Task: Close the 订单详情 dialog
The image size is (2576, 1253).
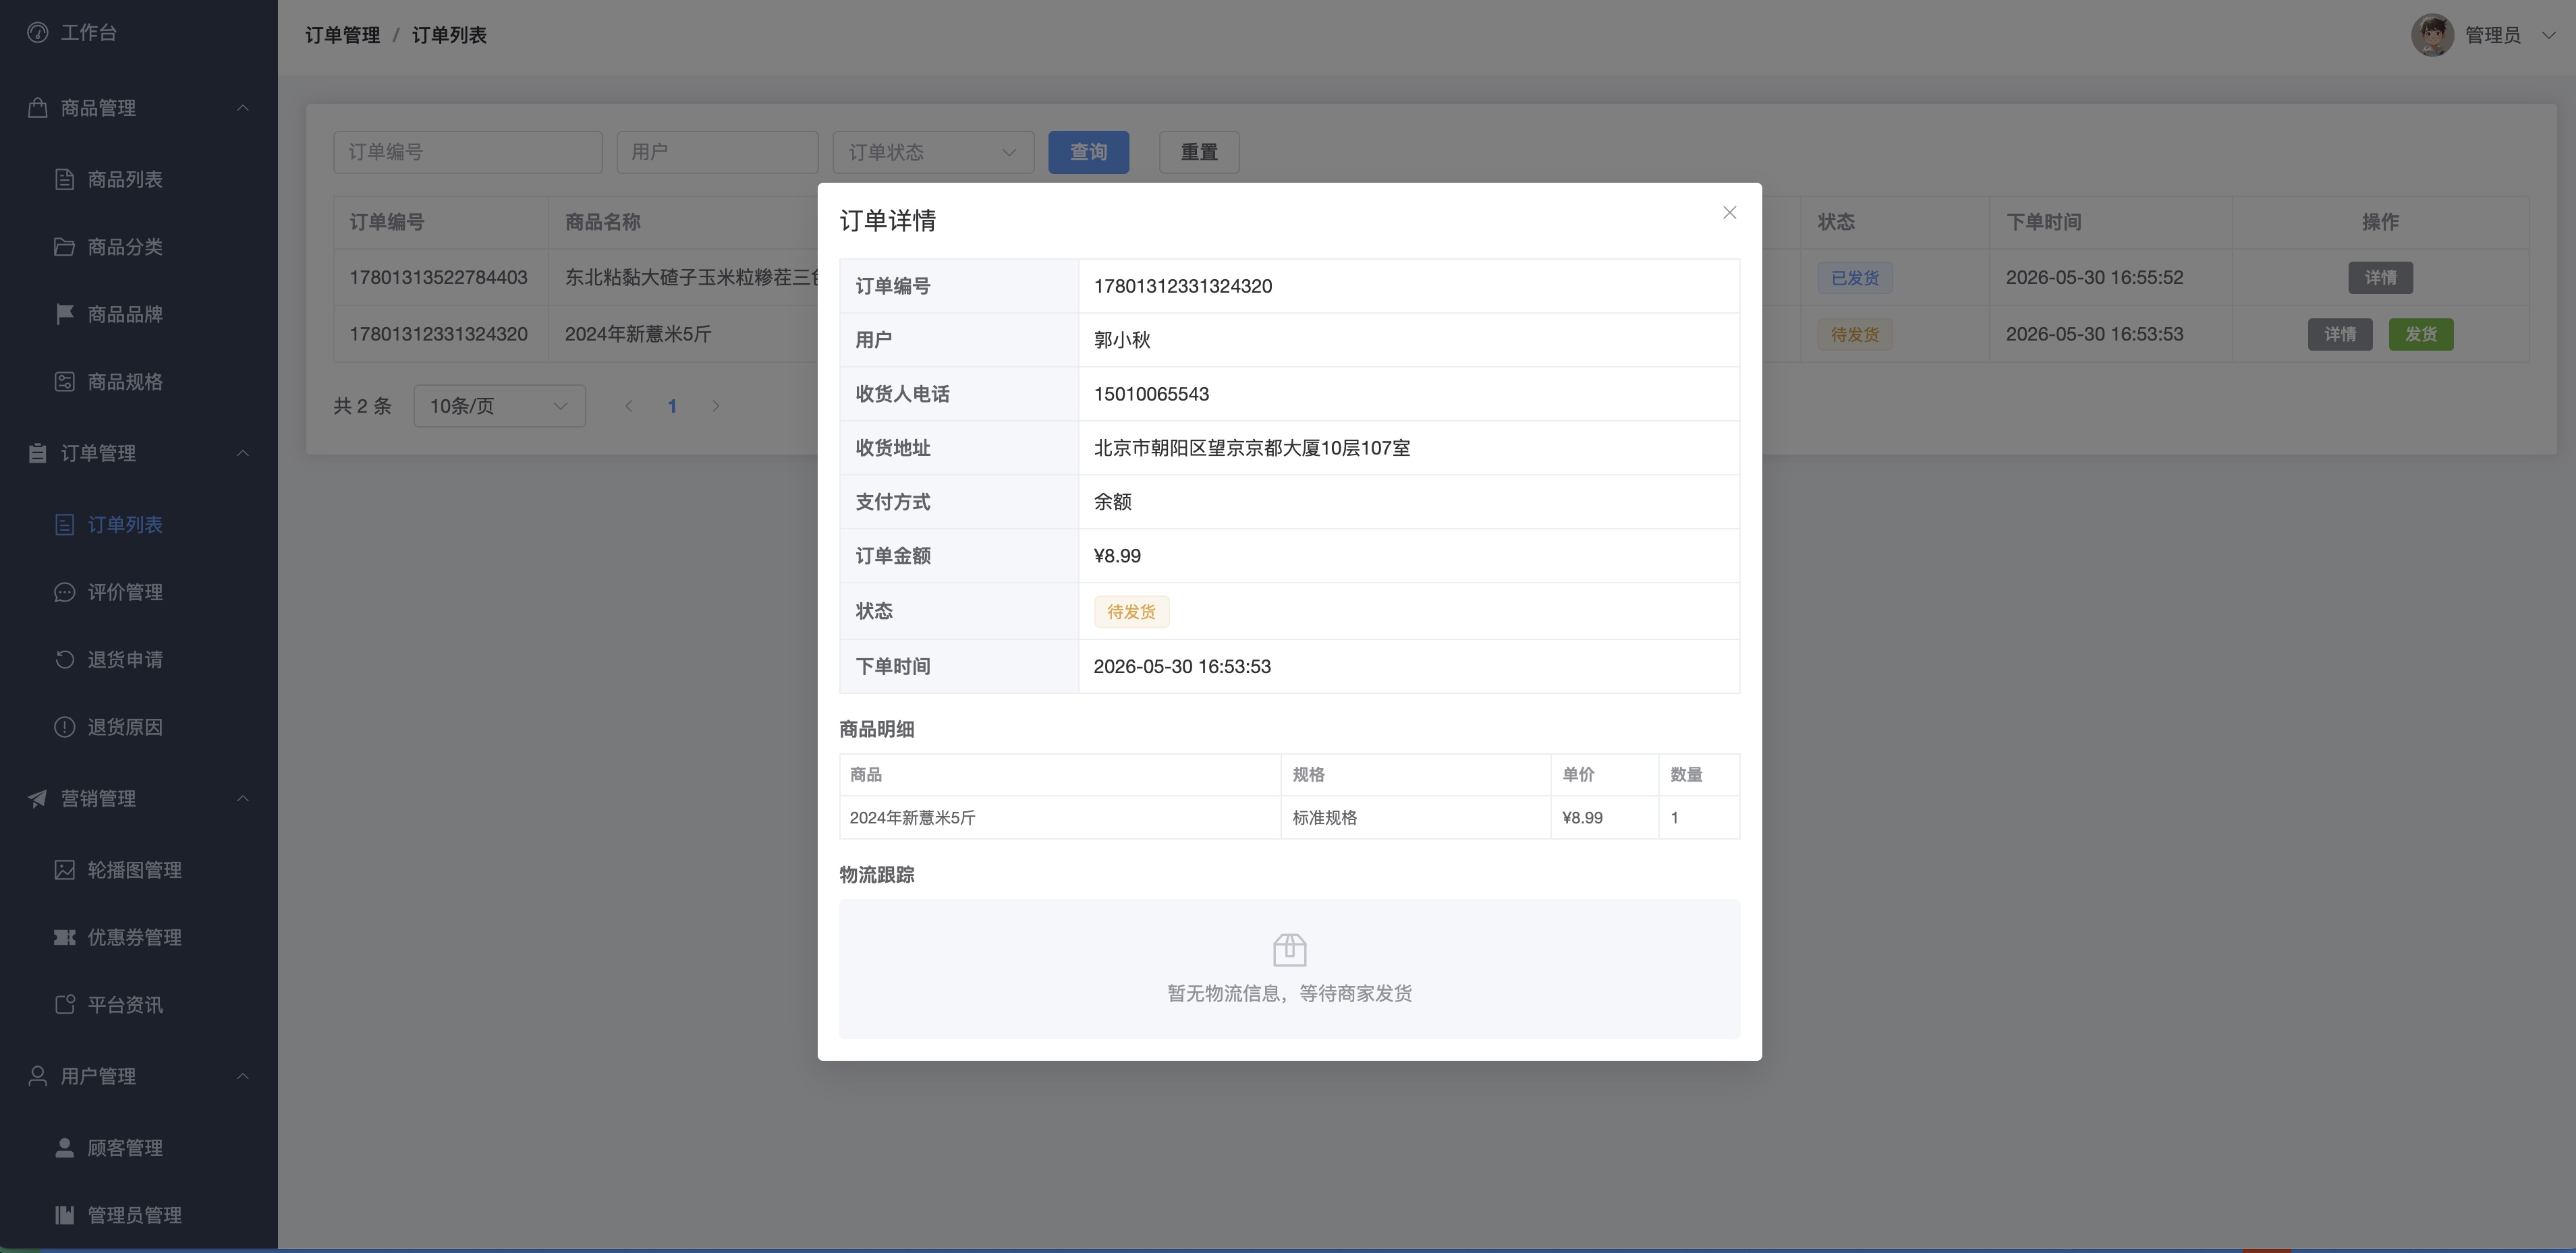Action: 1729,213
